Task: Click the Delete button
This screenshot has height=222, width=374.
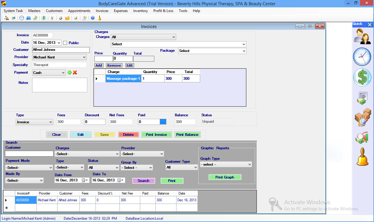Action: pos(128,135)
